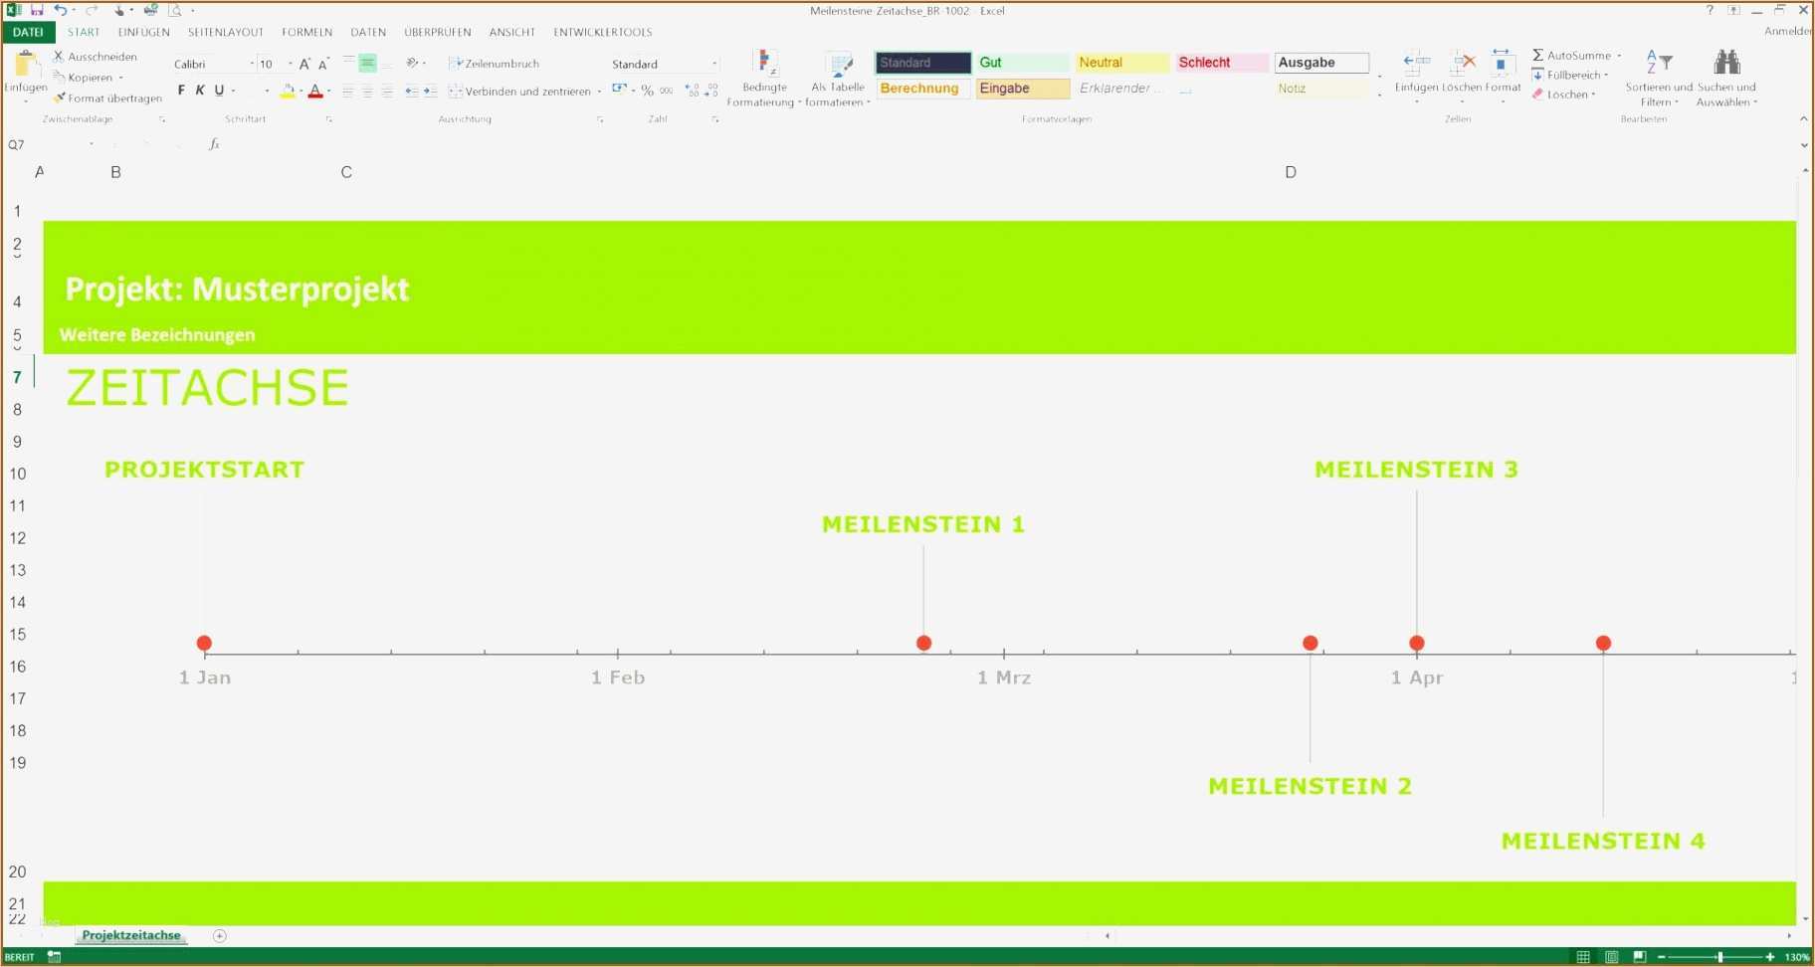The image size is (1815, 967).
Task: Decrease font size with small A
Action: pos(323,64)
